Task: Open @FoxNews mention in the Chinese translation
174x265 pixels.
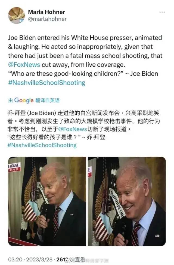Action: coord(72,129)
